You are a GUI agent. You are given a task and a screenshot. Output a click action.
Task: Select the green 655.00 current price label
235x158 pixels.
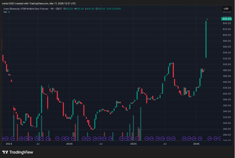click(227, 19)
